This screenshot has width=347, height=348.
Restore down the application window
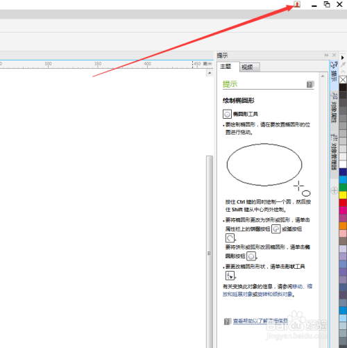tap(327, 4)
